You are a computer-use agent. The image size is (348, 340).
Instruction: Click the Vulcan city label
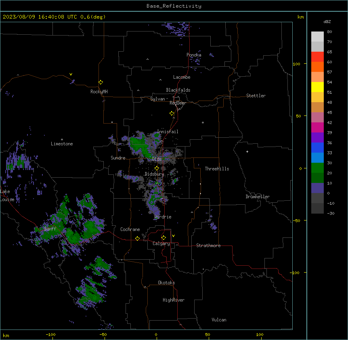click(x=219, y=320)
